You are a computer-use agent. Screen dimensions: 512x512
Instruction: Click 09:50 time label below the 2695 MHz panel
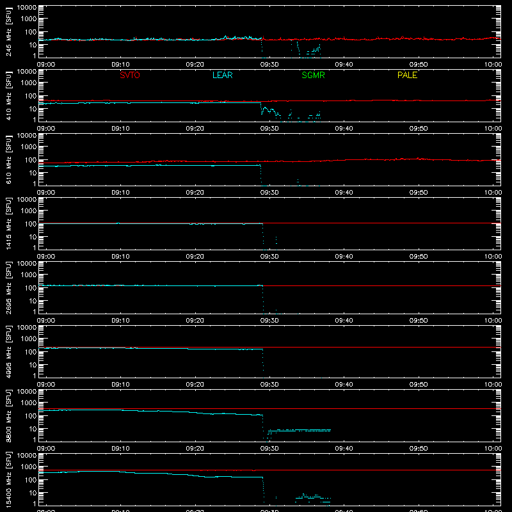419,321
